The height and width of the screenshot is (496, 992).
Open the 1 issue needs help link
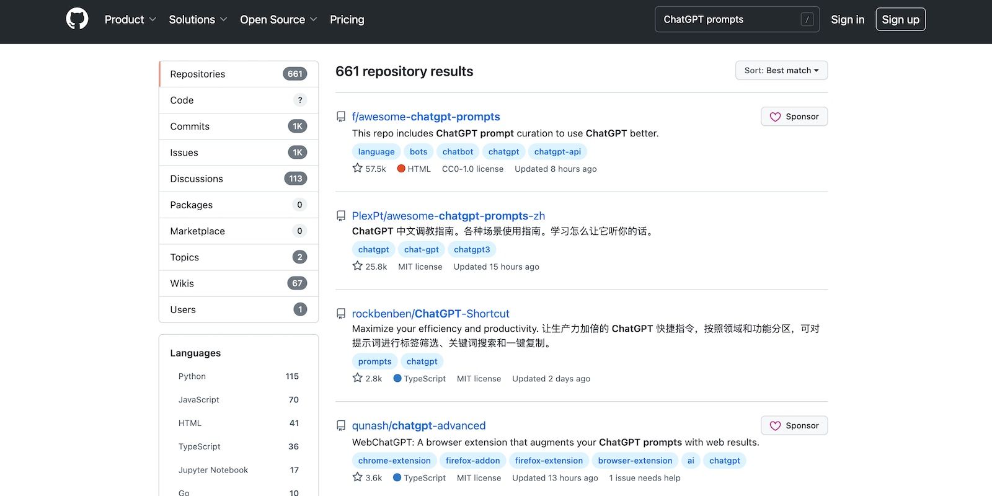[x=645, y=477]
